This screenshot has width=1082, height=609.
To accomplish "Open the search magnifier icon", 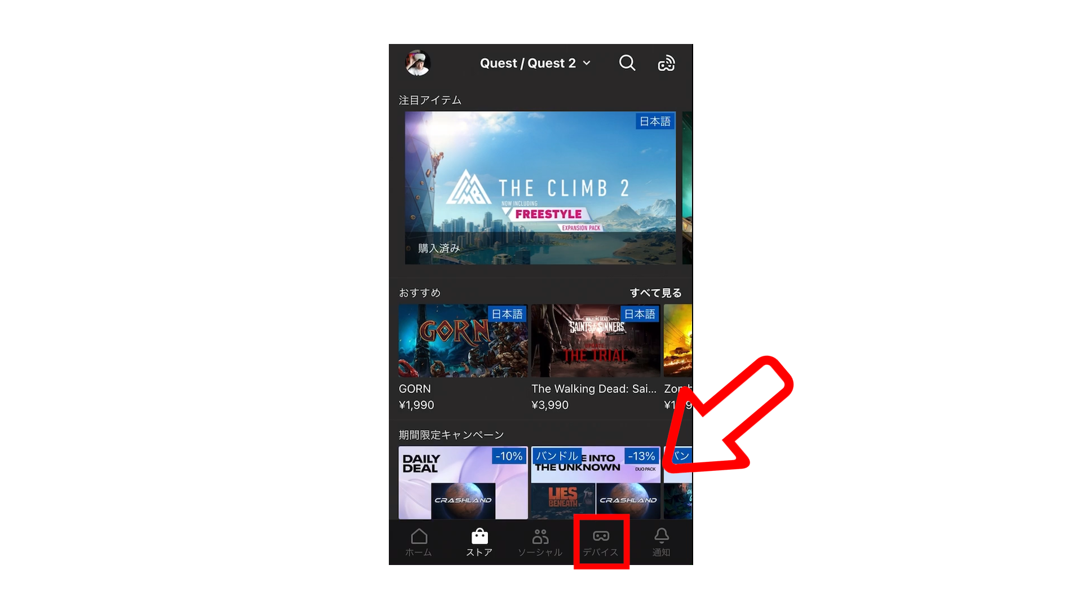I will click(627, 63).
